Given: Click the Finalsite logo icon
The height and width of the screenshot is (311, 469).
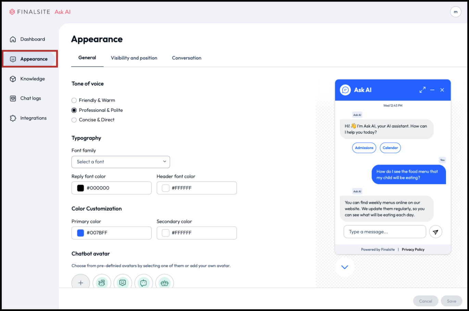Looking at the screenshot, I should tap(12, 12).
